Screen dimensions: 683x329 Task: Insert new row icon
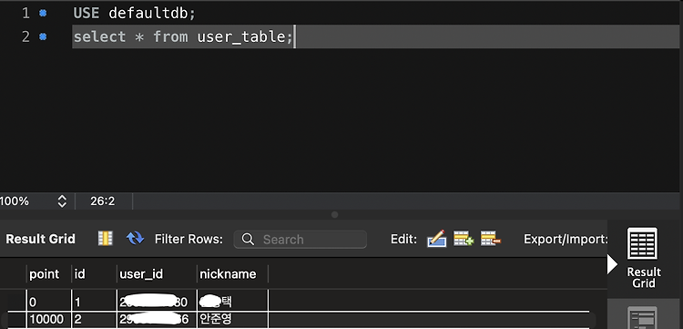point(464,239)
